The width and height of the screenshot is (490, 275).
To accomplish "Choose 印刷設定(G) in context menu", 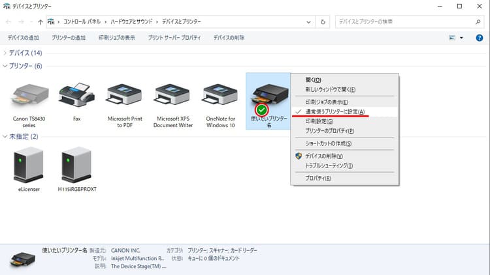I will tap(344, 121).
